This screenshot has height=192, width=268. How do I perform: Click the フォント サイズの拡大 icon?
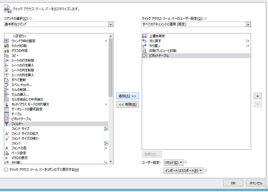coord(6,134)
